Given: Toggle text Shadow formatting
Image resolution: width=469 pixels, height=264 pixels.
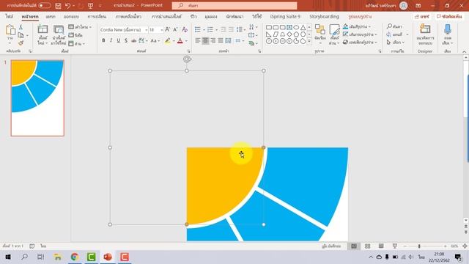Looking at the screenshot, I should (x=126, y=40).
